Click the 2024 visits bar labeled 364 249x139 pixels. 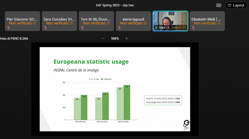pos(98,109)
